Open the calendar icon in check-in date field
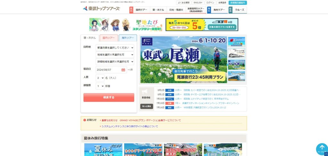This screenshot has height=156, width=328. point(123,70)
